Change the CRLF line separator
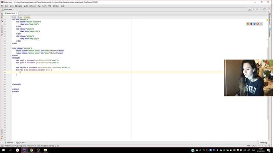 click(x=254, y=146)
